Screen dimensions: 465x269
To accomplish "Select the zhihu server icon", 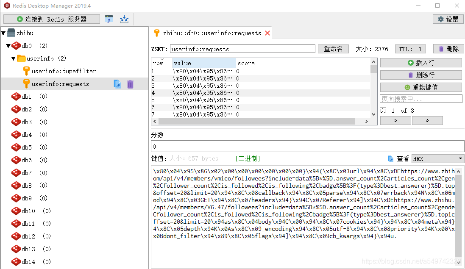I will 11,33.
